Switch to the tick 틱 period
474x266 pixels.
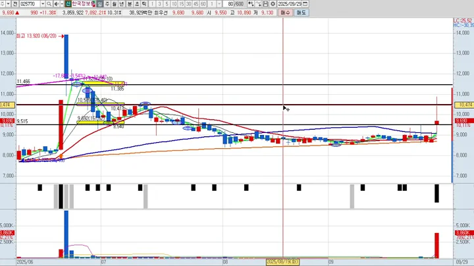pyautogui.click(x=144, y=4)
